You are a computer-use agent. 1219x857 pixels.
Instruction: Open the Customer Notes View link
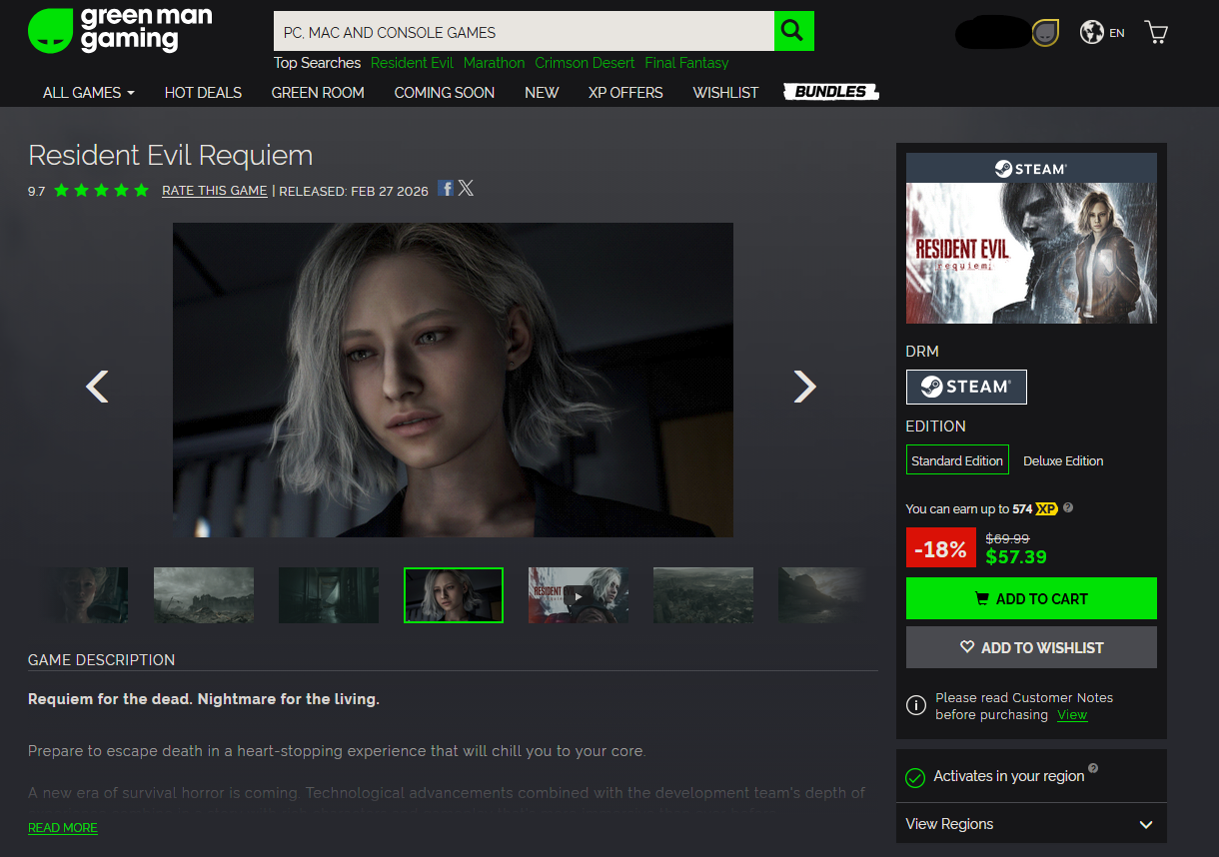[1072, 715]
